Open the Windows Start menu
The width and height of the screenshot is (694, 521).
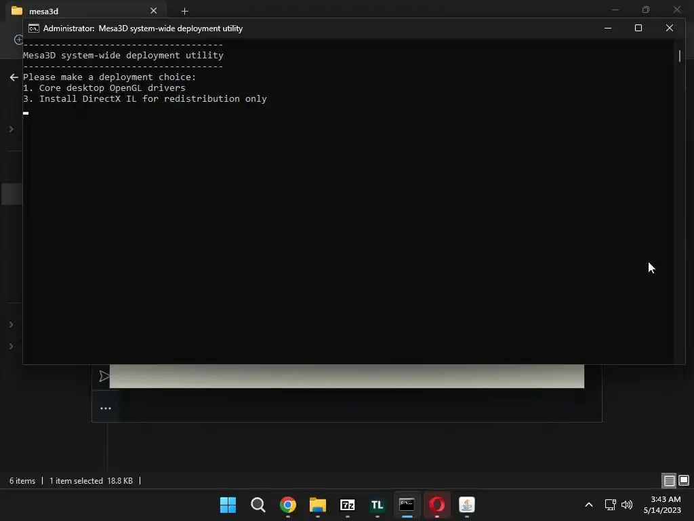tap(228, 505)
